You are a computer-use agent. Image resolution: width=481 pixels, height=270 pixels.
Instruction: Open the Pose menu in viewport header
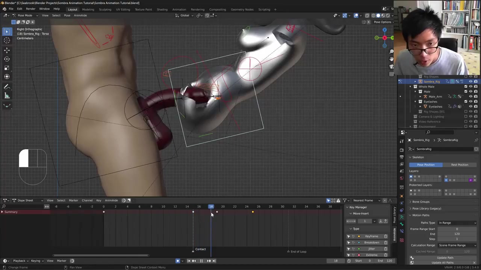click(x=67, y=15)
